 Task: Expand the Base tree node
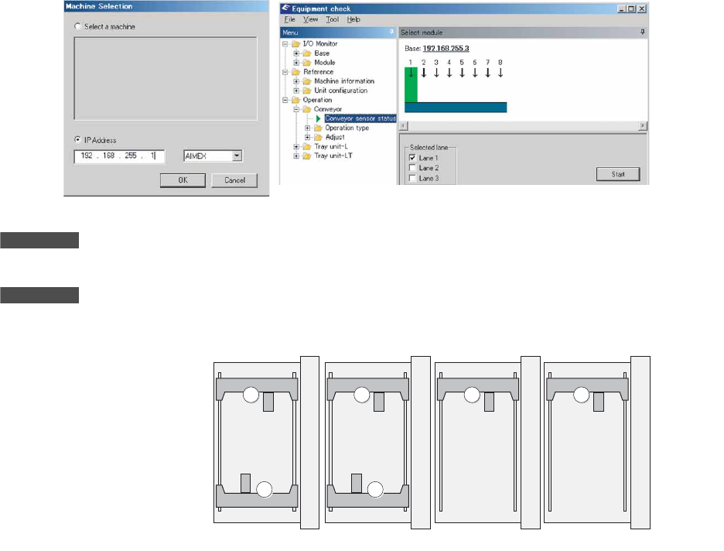point(296,53)
